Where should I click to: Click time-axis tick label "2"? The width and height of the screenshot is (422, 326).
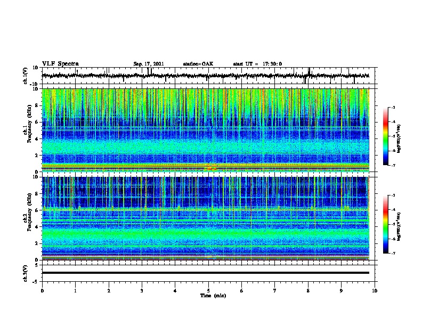coord(109,290)
